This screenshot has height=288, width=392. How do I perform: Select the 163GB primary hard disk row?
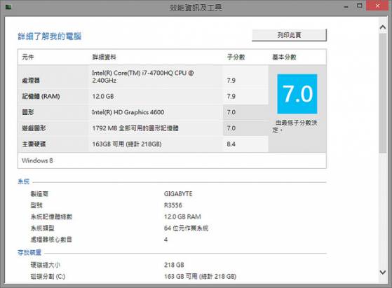[x=143, y=144]
